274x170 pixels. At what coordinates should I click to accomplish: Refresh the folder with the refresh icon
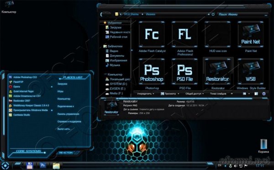pos(213,14)
